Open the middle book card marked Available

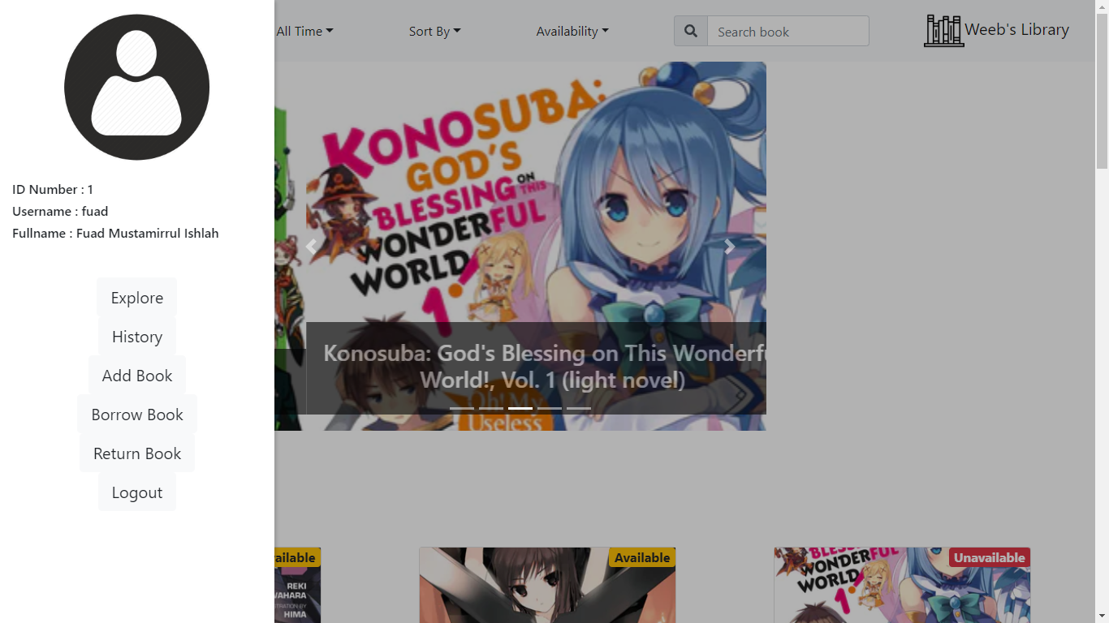click(x=547, y=585)
